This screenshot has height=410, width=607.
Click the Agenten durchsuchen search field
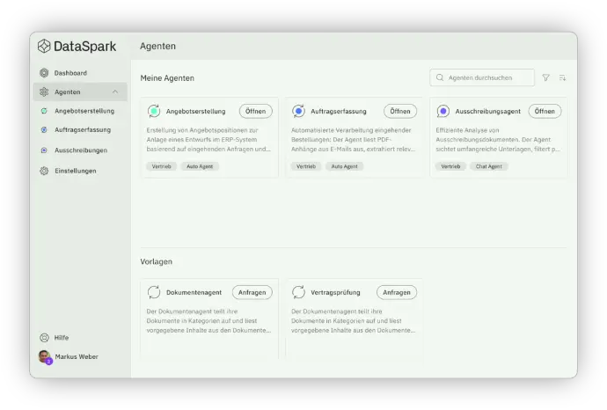coord(488,78)
